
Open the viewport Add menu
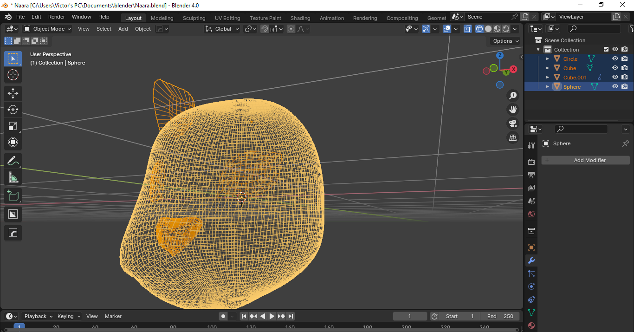click(x=123, y=29)
